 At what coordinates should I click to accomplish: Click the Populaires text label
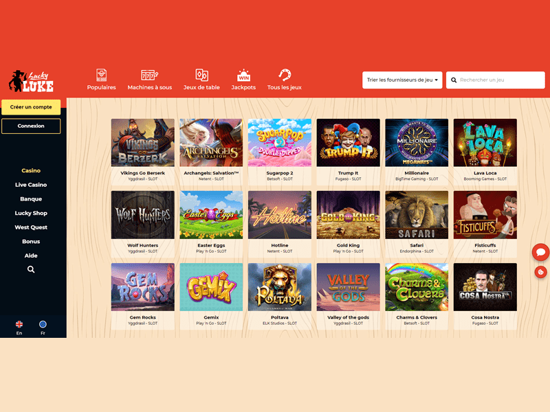101,88
